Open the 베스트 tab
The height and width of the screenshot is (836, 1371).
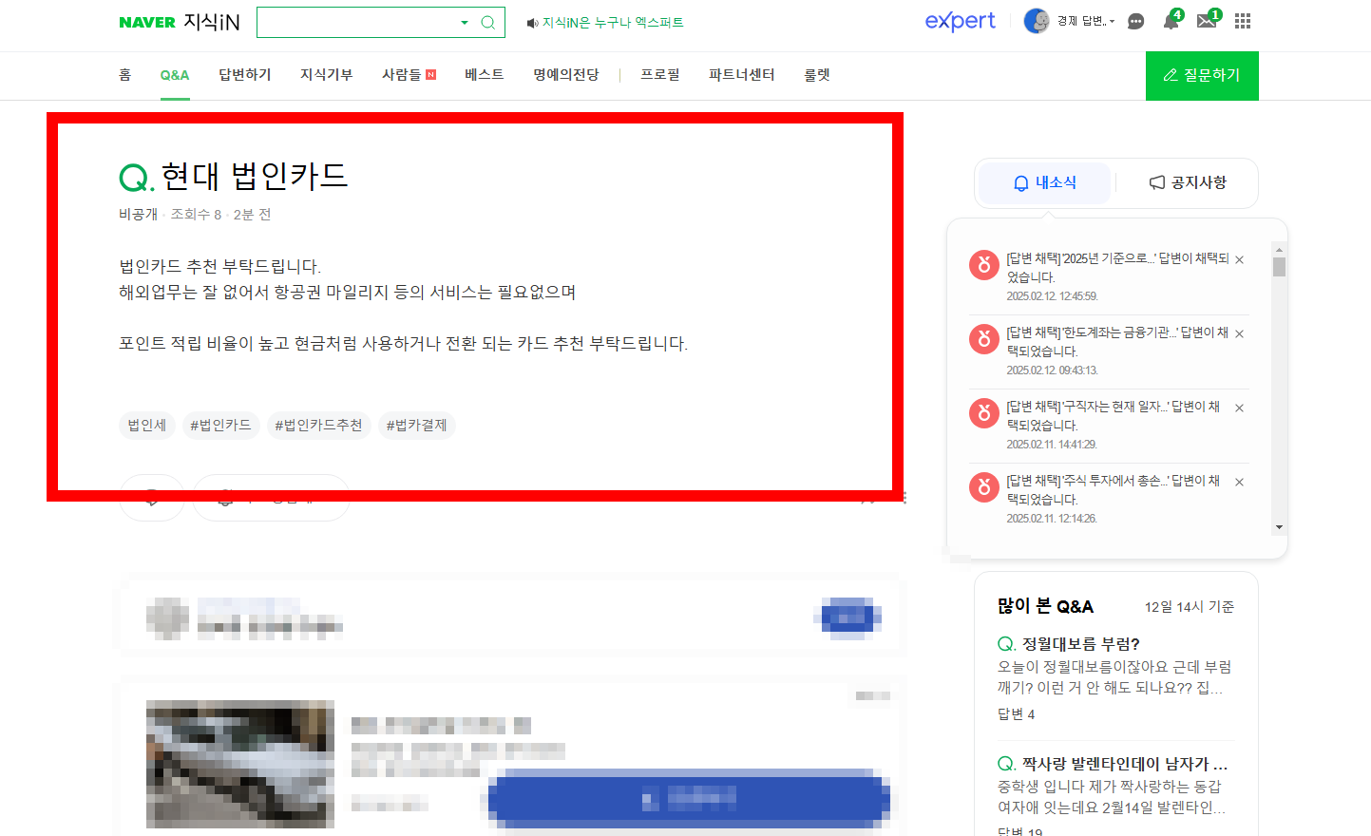[485, 75]
